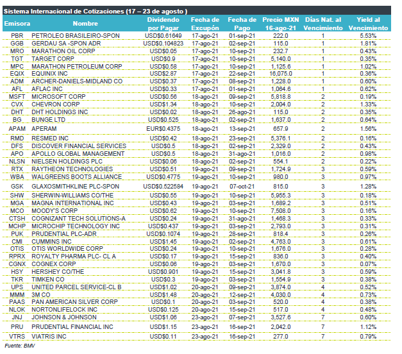
Task: Select 'HERSHEY CO/THE' name cell
Action: tap(58, 272)
